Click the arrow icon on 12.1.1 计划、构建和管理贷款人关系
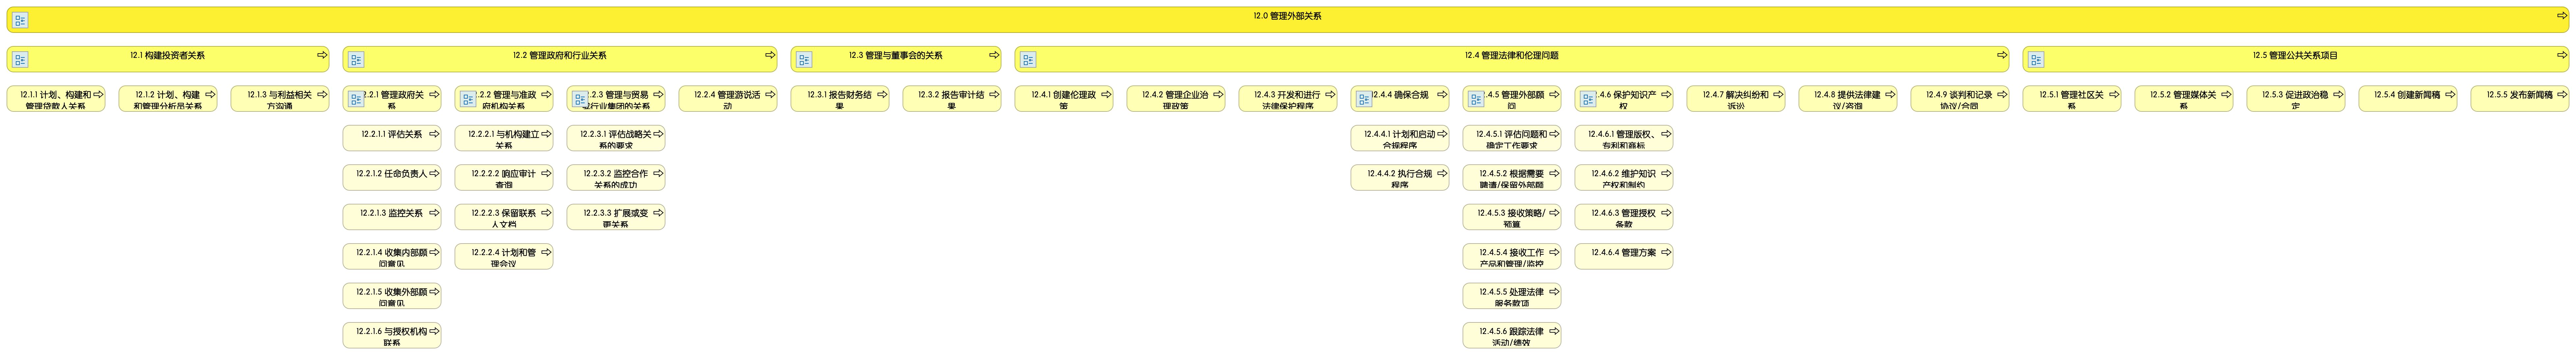The width and height of the screenshot is (2576, 355). point(98,95)
